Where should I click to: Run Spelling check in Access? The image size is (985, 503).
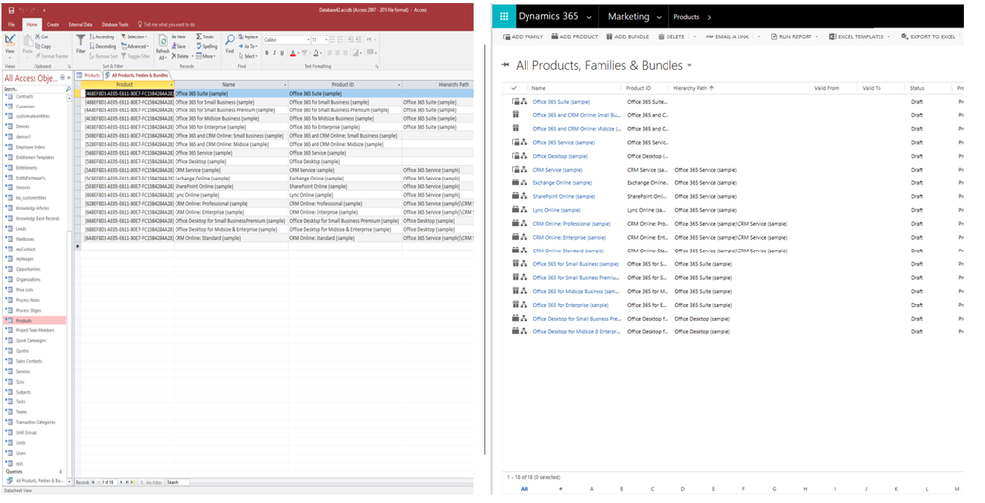pos(207,46)
